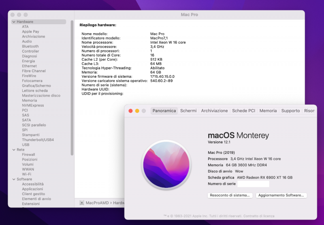Open Grafica/Schermo in the sidebar

[36, 86]
